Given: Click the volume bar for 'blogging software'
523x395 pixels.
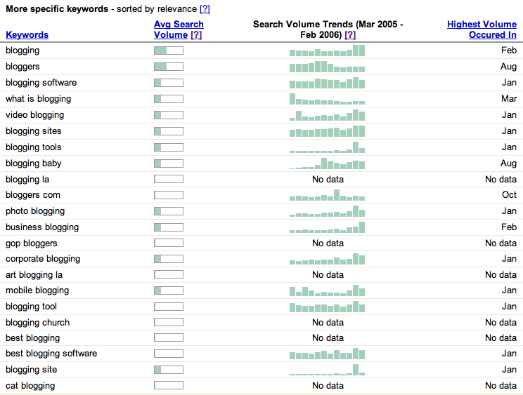Looking at the screenshot, I should coord(169,83).
